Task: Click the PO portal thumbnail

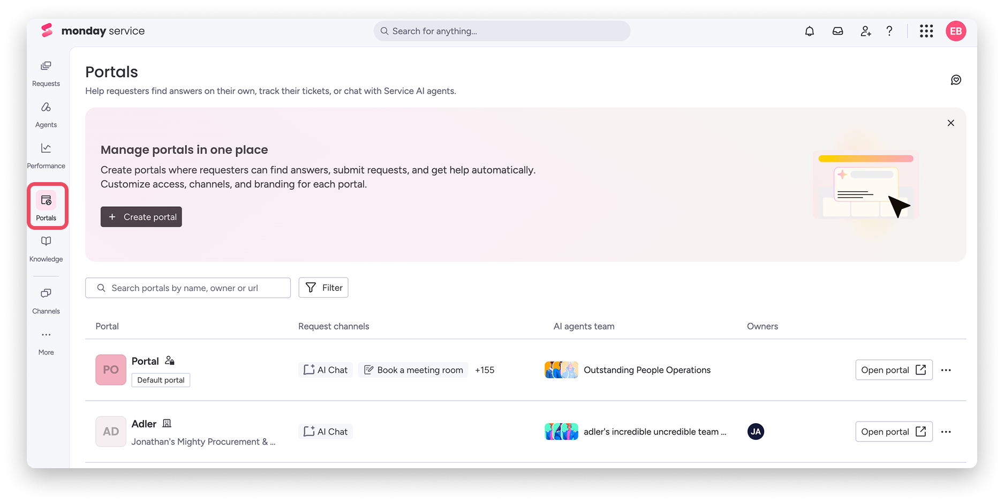Action: [x=111, y=370]
